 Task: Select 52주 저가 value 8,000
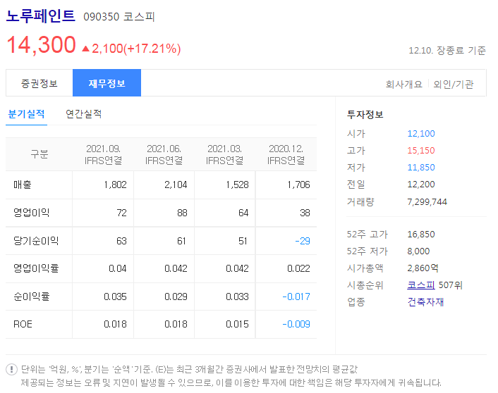(418, 251)
